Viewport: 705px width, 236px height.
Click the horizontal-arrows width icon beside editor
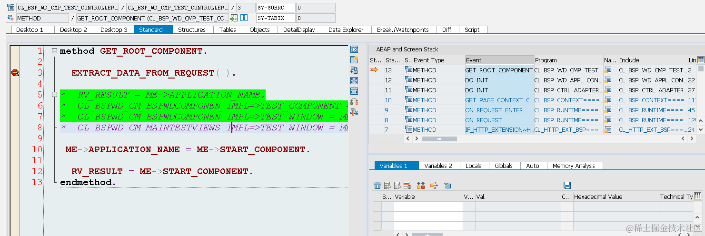point(354,91)
